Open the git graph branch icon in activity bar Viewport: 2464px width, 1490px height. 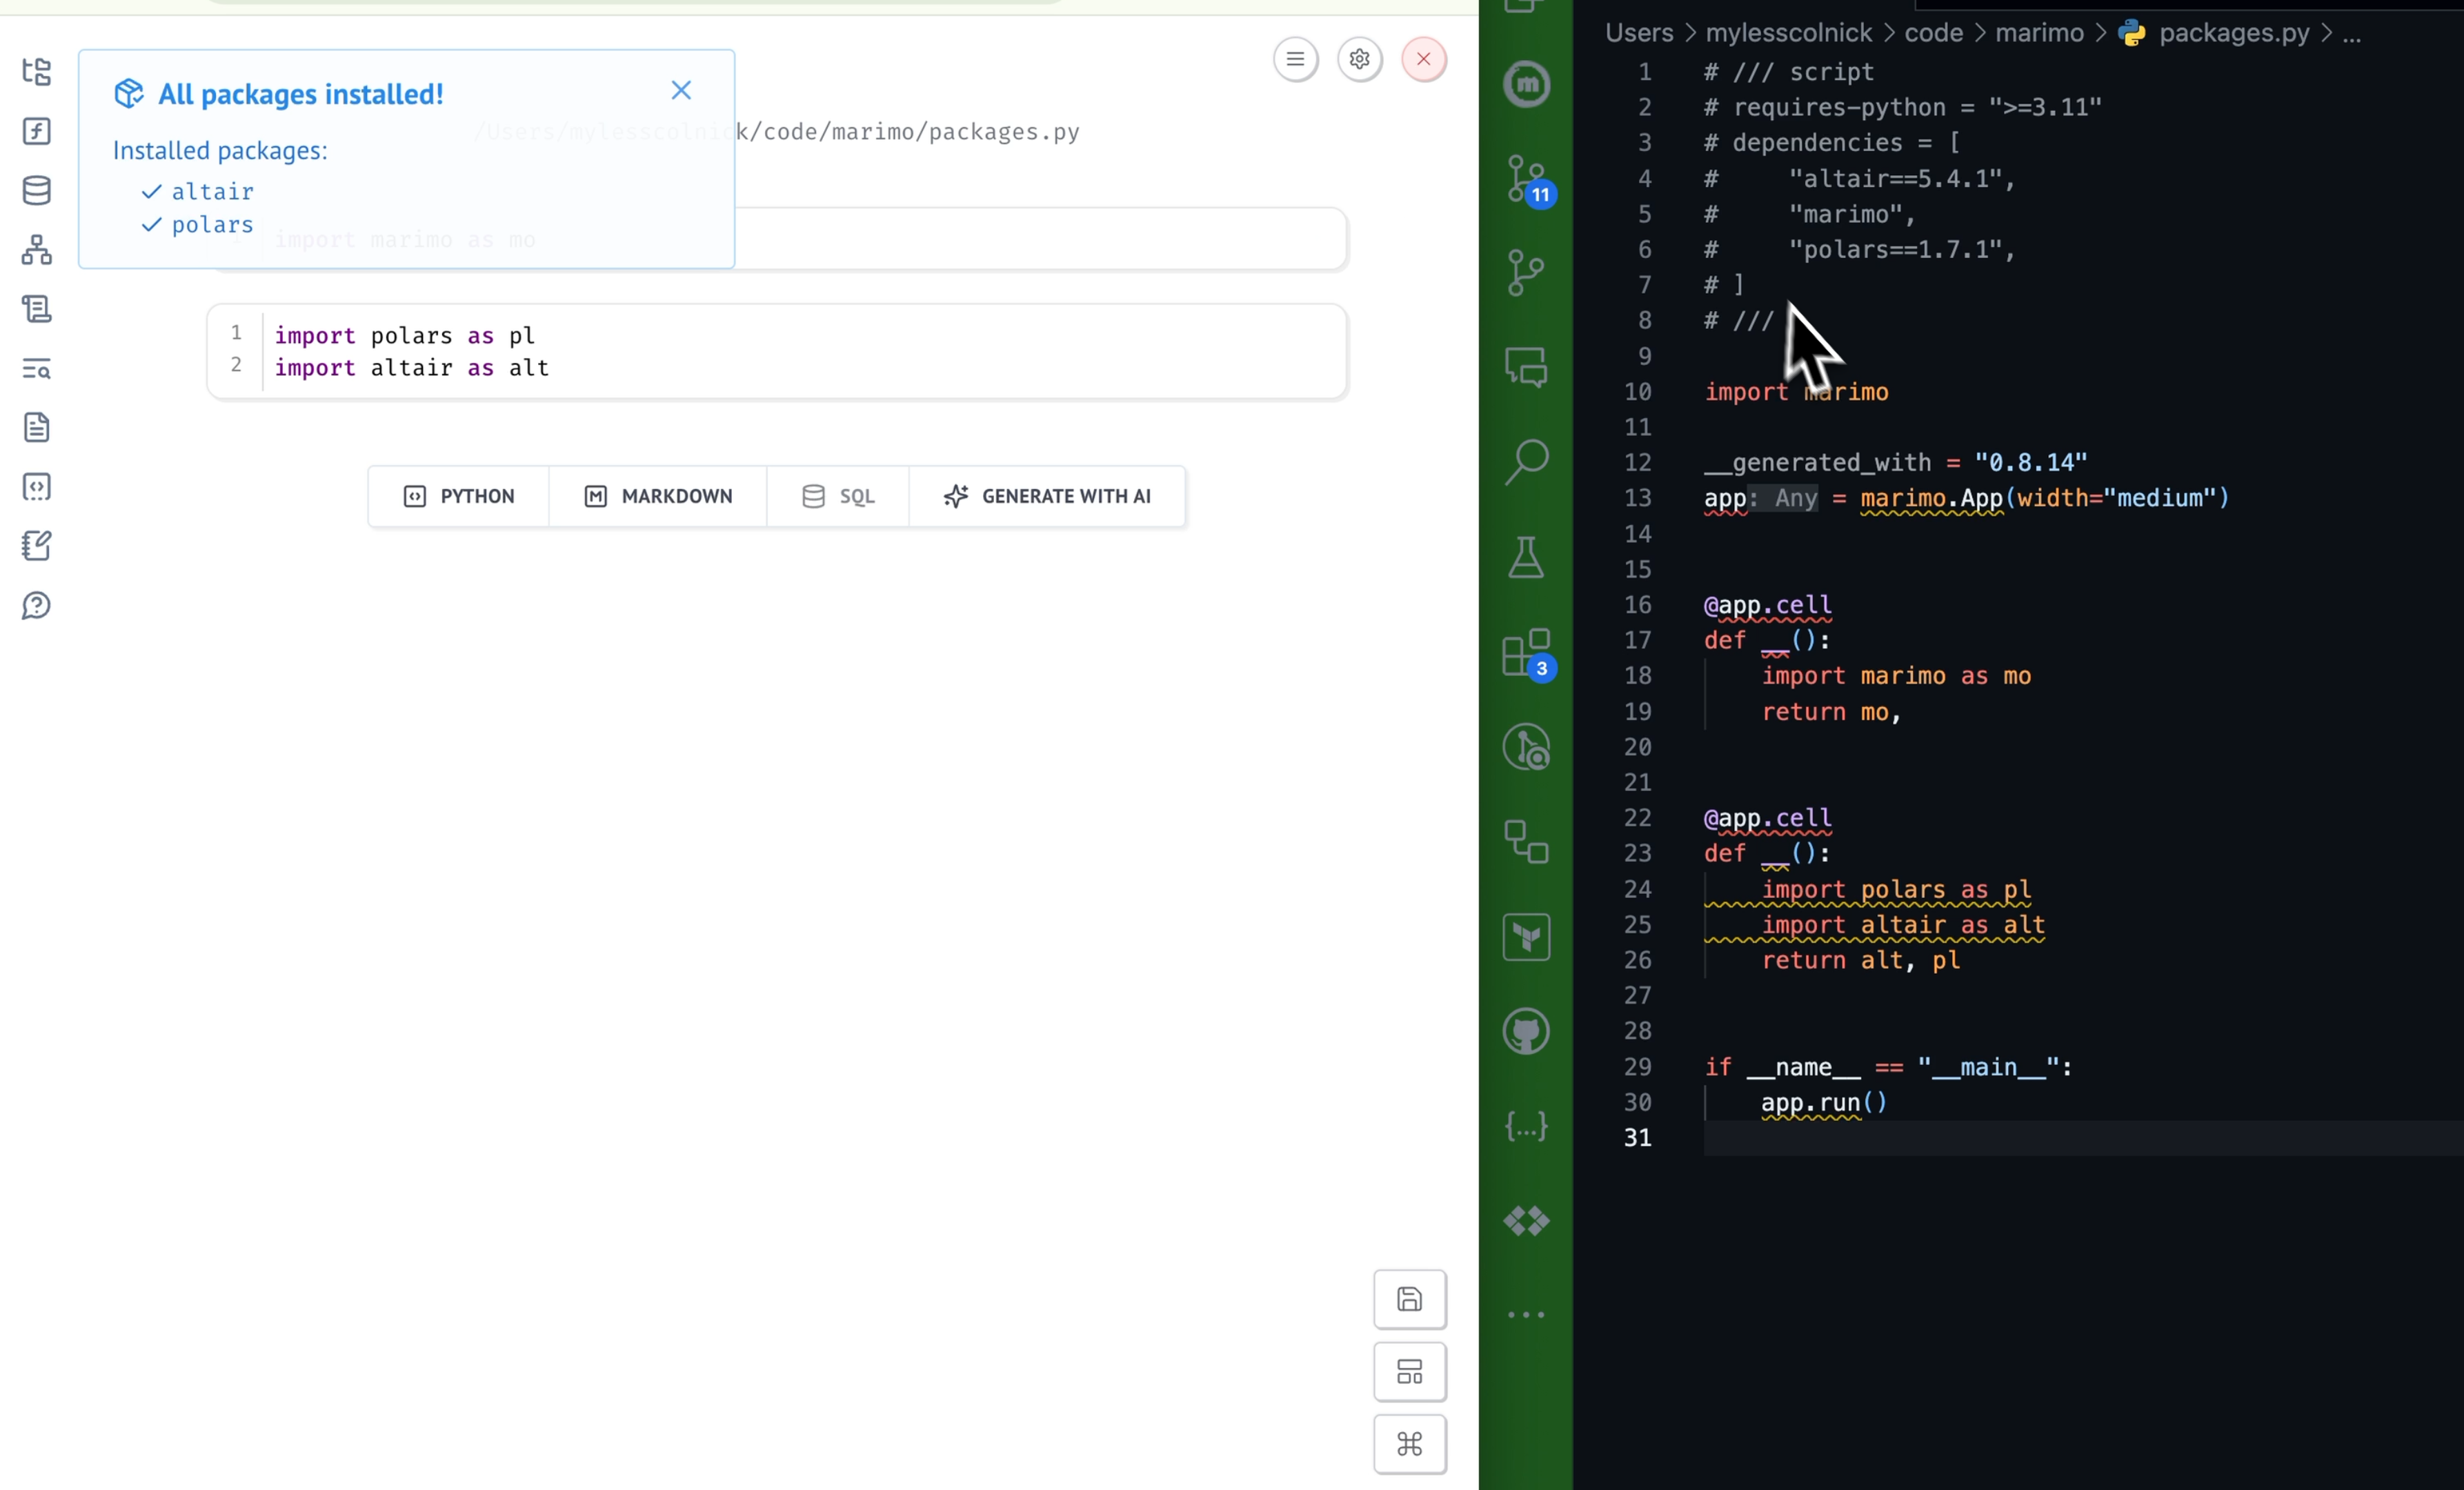[x=1526, y=272]
